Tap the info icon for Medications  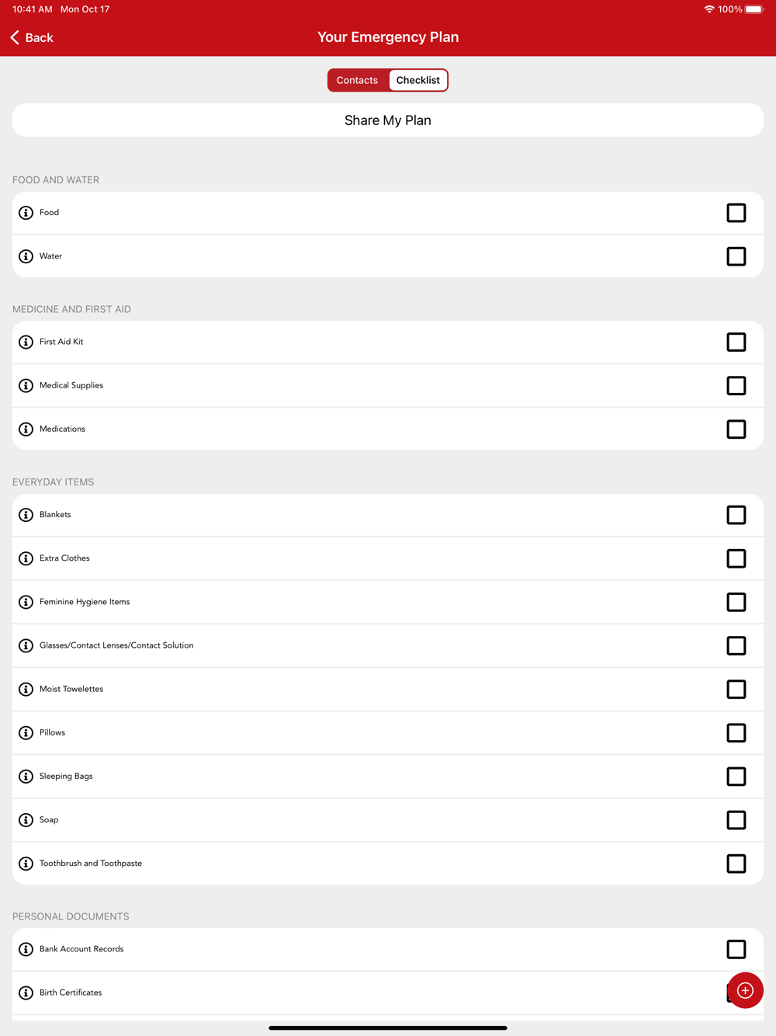point(26,429)
